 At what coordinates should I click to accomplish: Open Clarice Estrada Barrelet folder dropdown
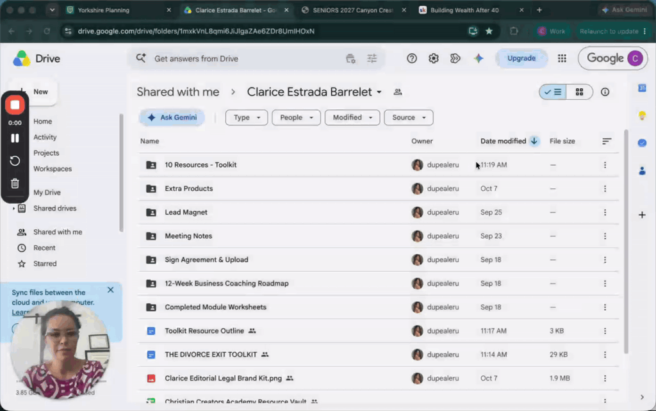pyautogui.click(x=379, y=92)
